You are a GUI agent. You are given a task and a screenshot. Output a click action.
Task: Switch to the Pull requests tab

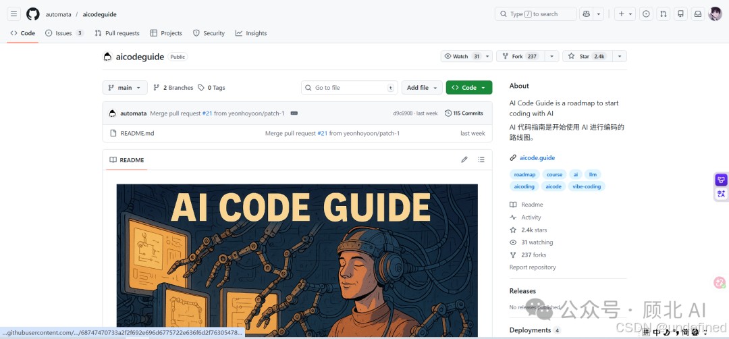pos(117,33)
